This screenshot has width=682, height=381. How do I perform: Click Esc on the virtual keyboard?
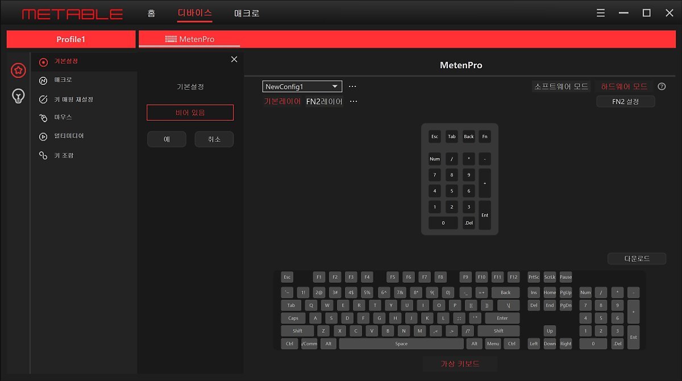click(287, 278)
